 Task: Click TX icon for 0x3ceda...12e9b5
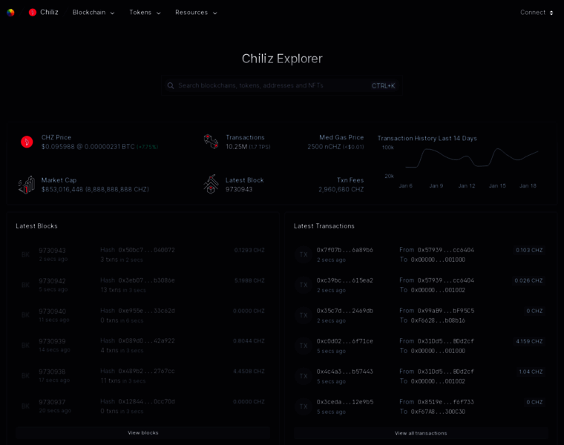coord(304,406)
